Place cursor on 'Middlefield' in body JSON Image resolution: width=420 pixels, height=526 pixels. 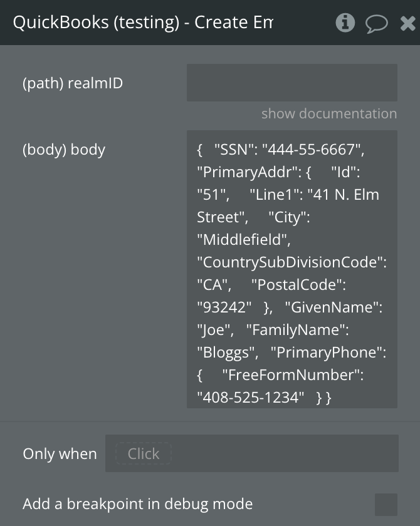tap(243, 240)
